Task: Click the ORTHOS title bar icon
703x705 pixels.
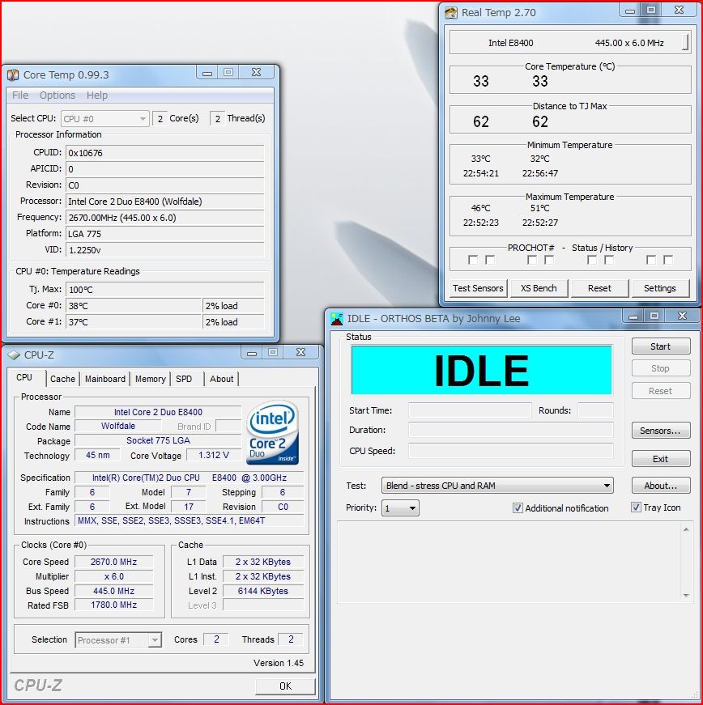Action: pos(336,319)
